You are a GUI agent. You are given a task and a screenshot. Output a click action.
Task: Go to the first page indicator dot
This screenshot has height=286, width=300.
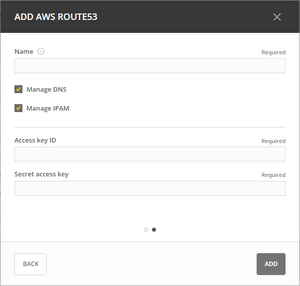[x=146, y=230]
